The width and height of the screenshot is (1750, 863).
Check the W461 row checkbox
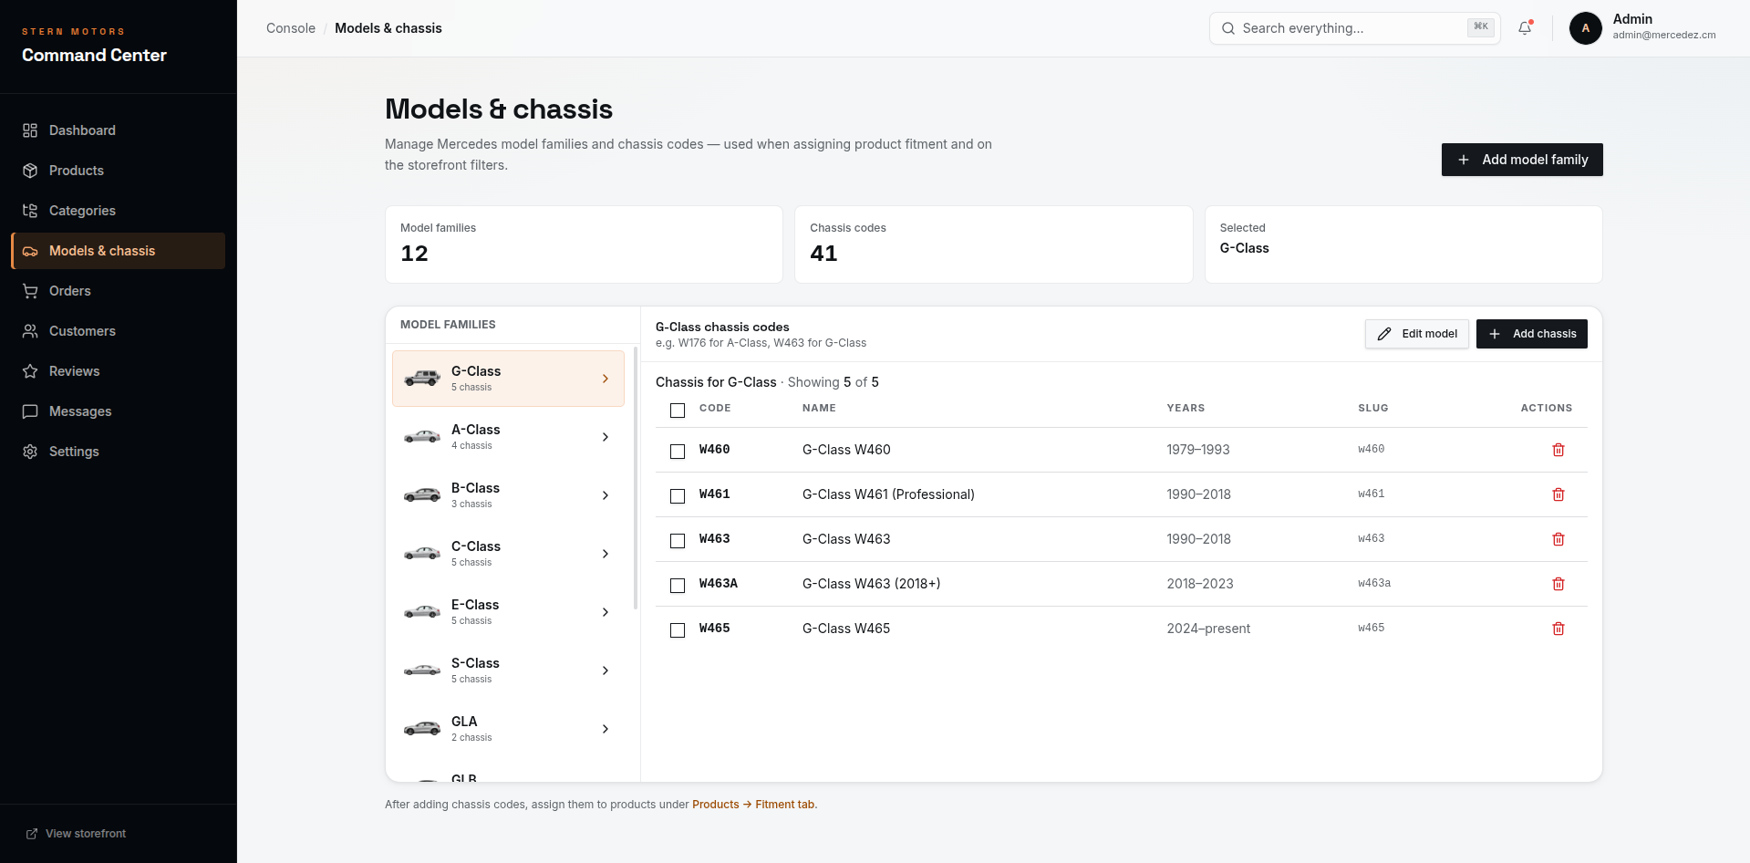point(678,496)
